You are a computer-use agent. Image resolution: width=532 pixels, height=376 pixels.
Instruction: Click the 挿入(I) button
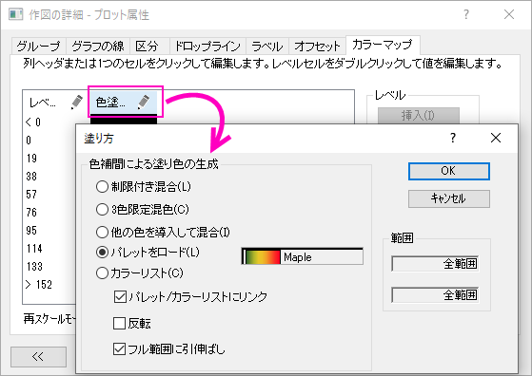pos(419,116)
